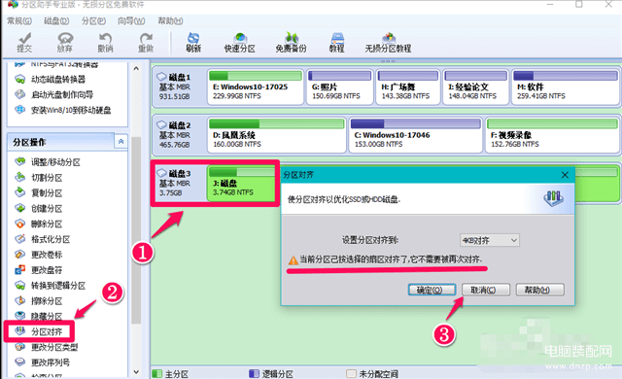This screenshot has height=379, width=622.
Task: Open the 磁盘(D) menu
Action: click(56, 20)
